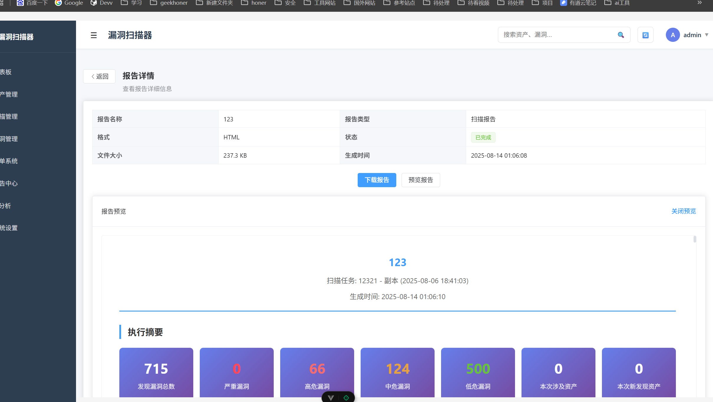Open the geekhoner bookmark folder
This screenshot has height=402, width=713.
click(169, 3)
